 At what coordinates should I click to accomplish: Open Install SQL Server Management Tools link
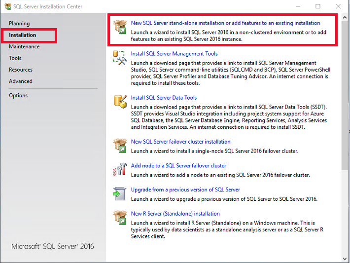tap(174, 53)
